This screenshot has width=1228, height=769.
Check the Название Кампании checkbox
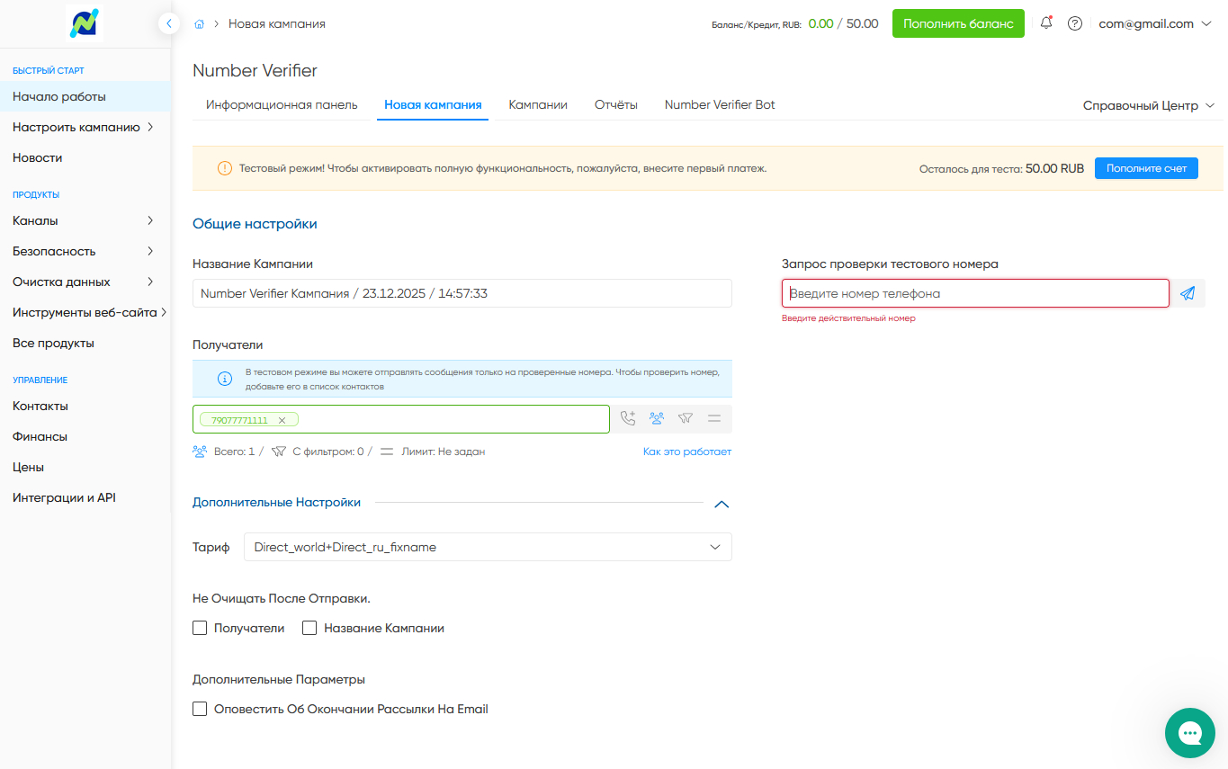coord(309,628)
